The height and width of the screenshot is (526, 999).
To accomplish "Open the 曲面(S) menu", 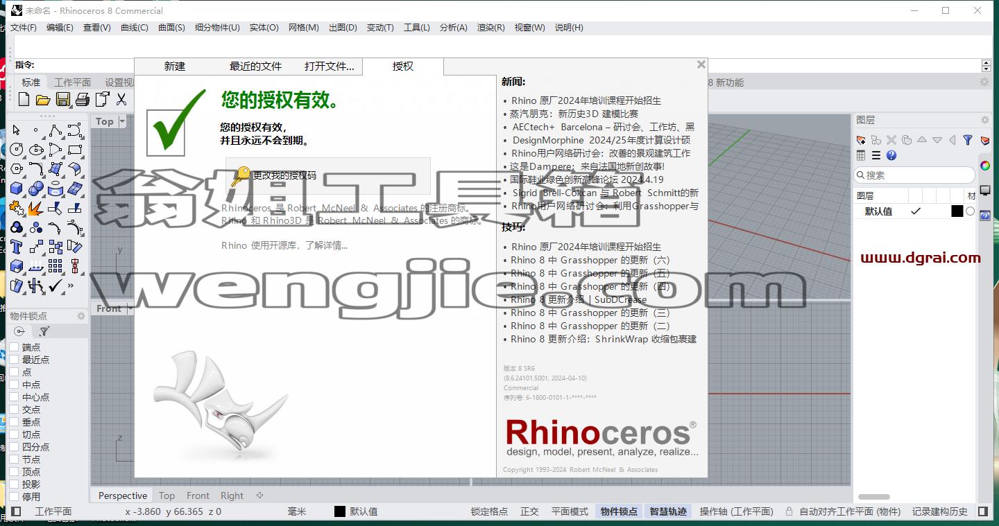I will click(171, 28).
